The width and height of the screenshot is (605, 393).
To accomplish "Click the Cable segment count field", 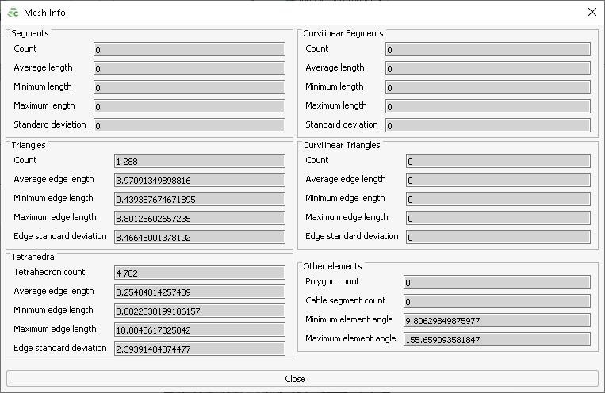I will [x=496, y=302].
